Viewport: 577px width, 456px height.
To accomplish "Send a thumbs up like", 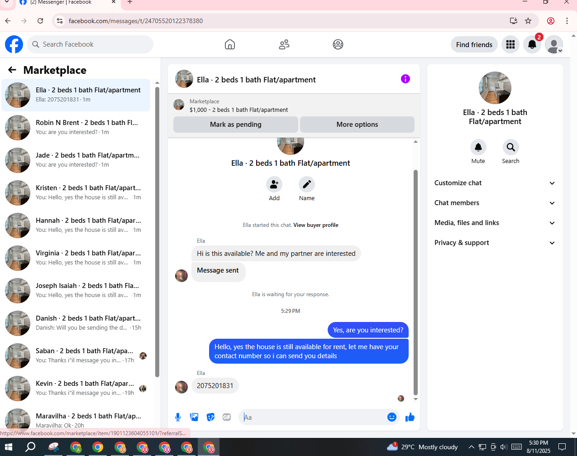I will click(410, 417).
